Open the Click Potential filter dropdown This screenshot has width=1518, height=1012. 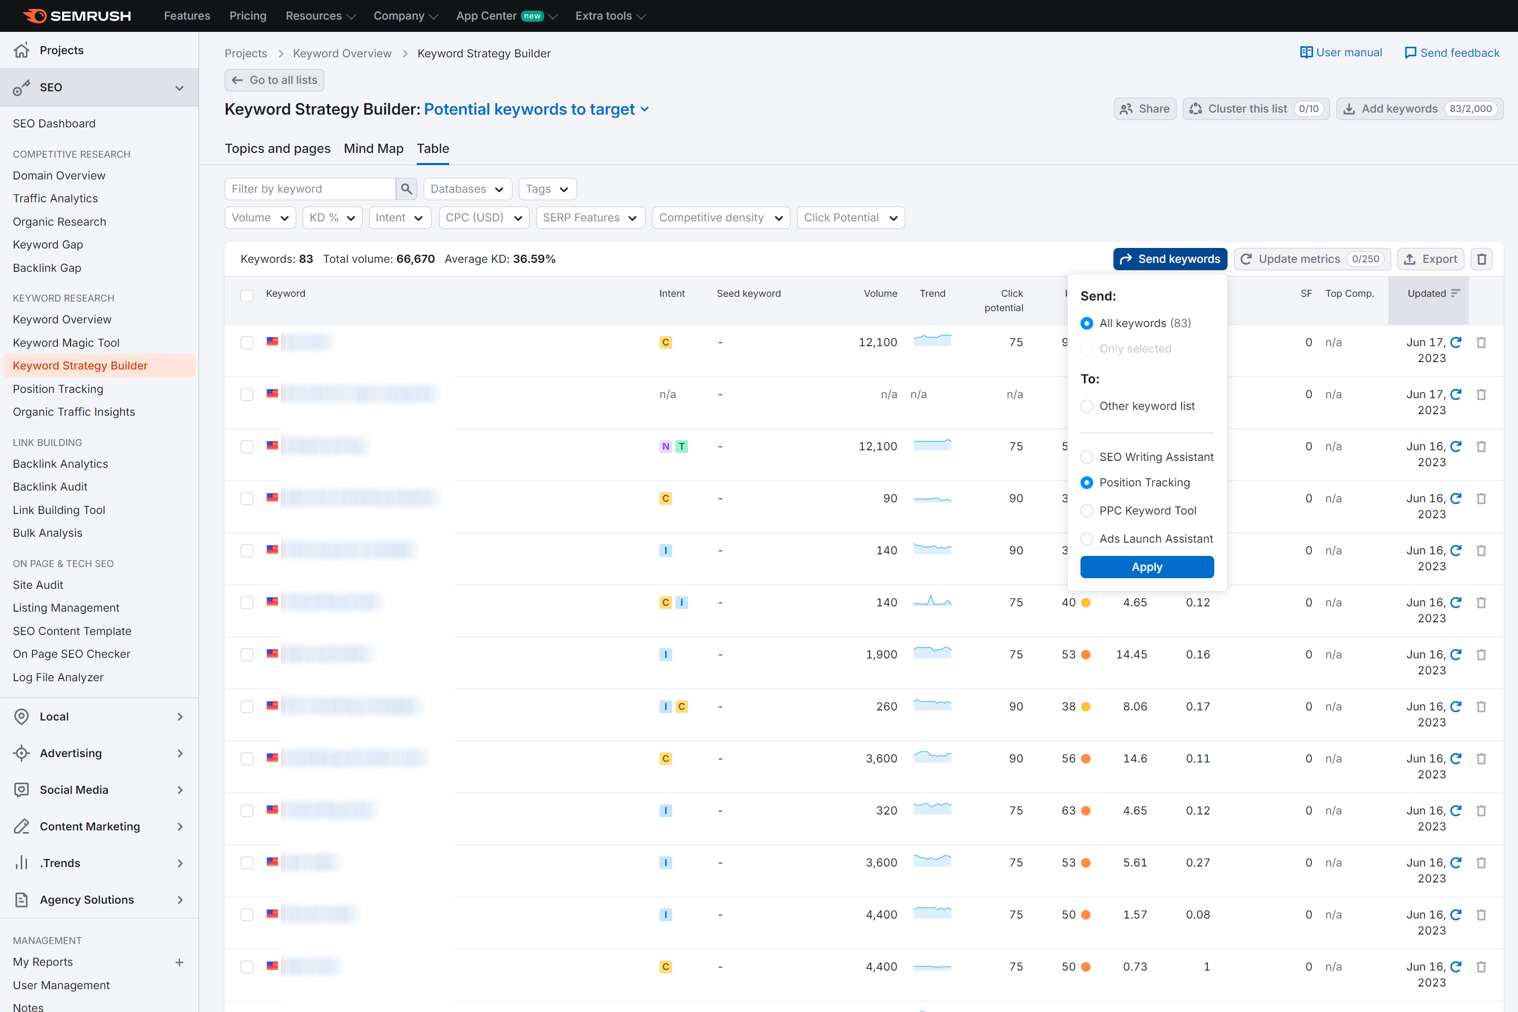[851, 218]
